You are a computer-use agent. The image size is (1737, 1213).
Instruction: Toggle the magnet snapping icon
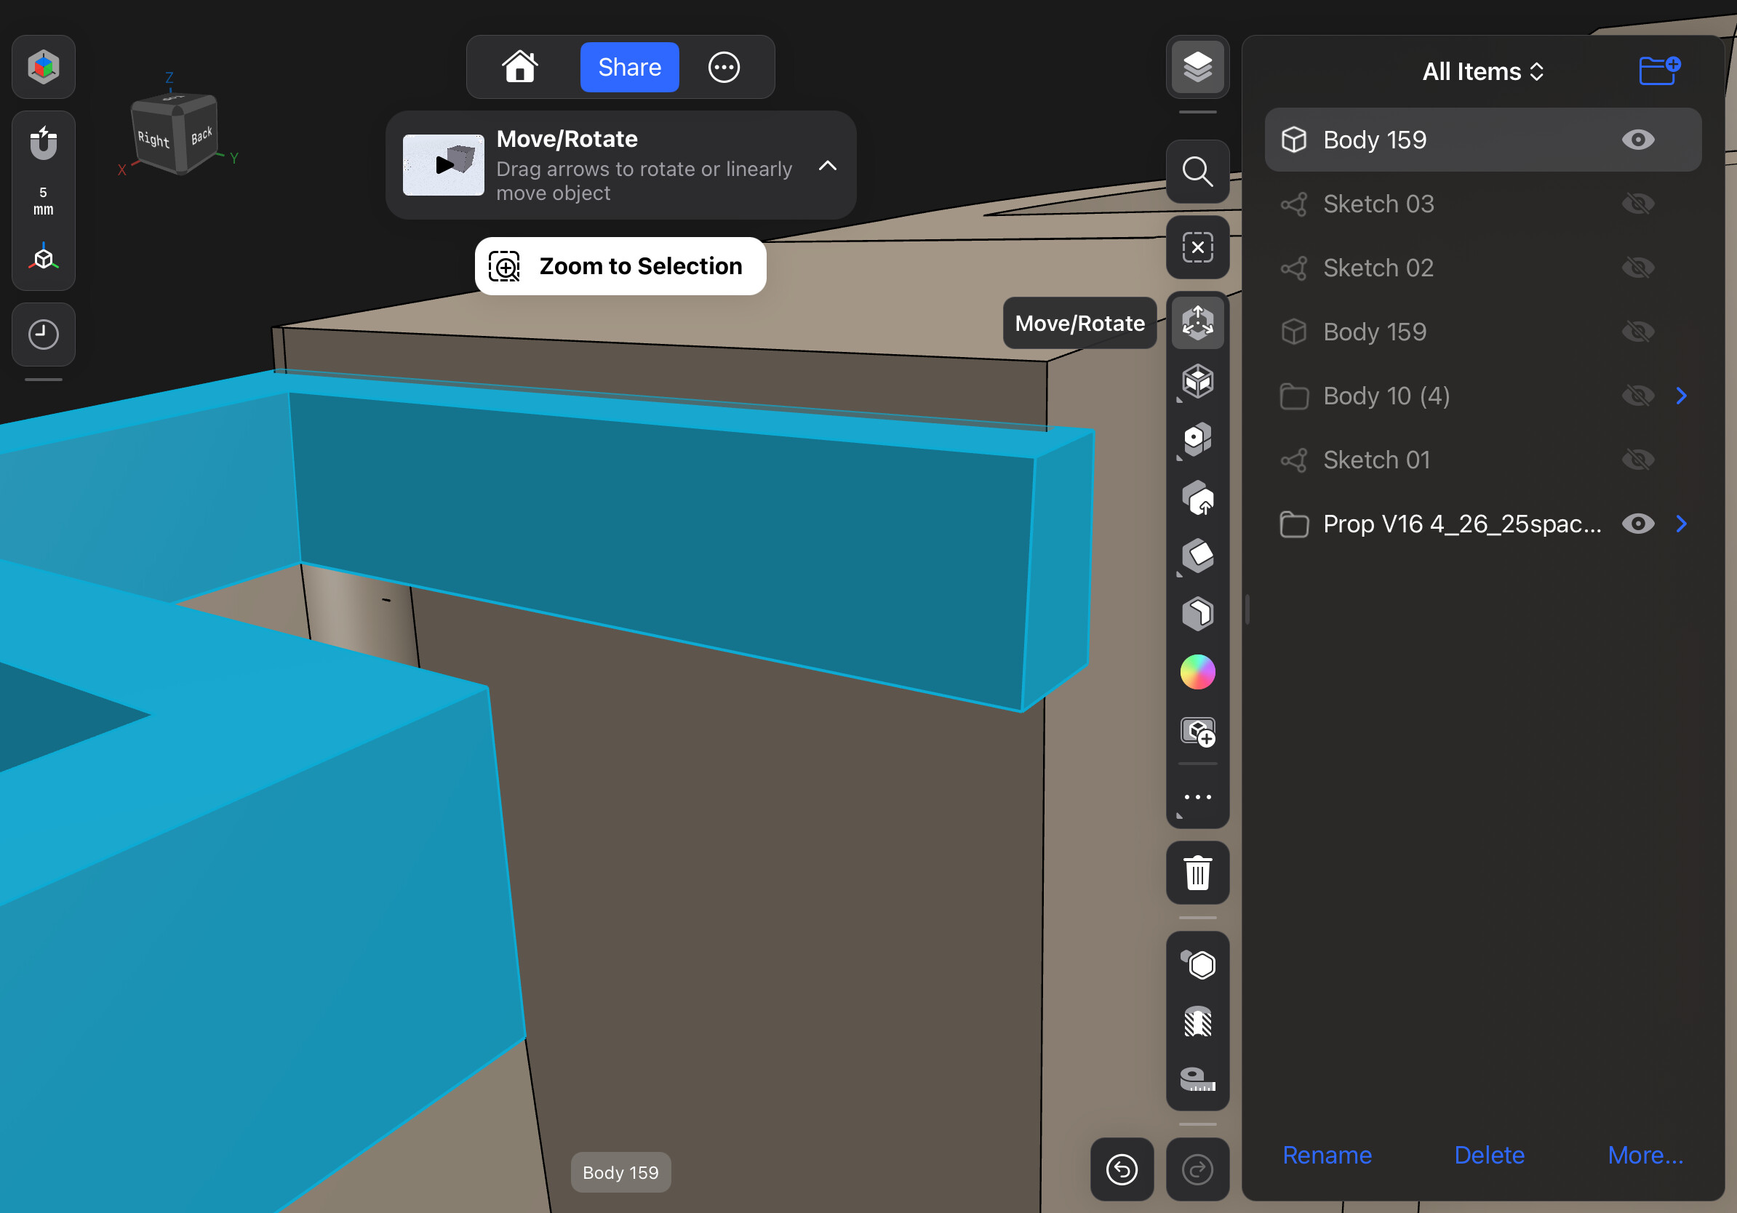tap(43, 144)
